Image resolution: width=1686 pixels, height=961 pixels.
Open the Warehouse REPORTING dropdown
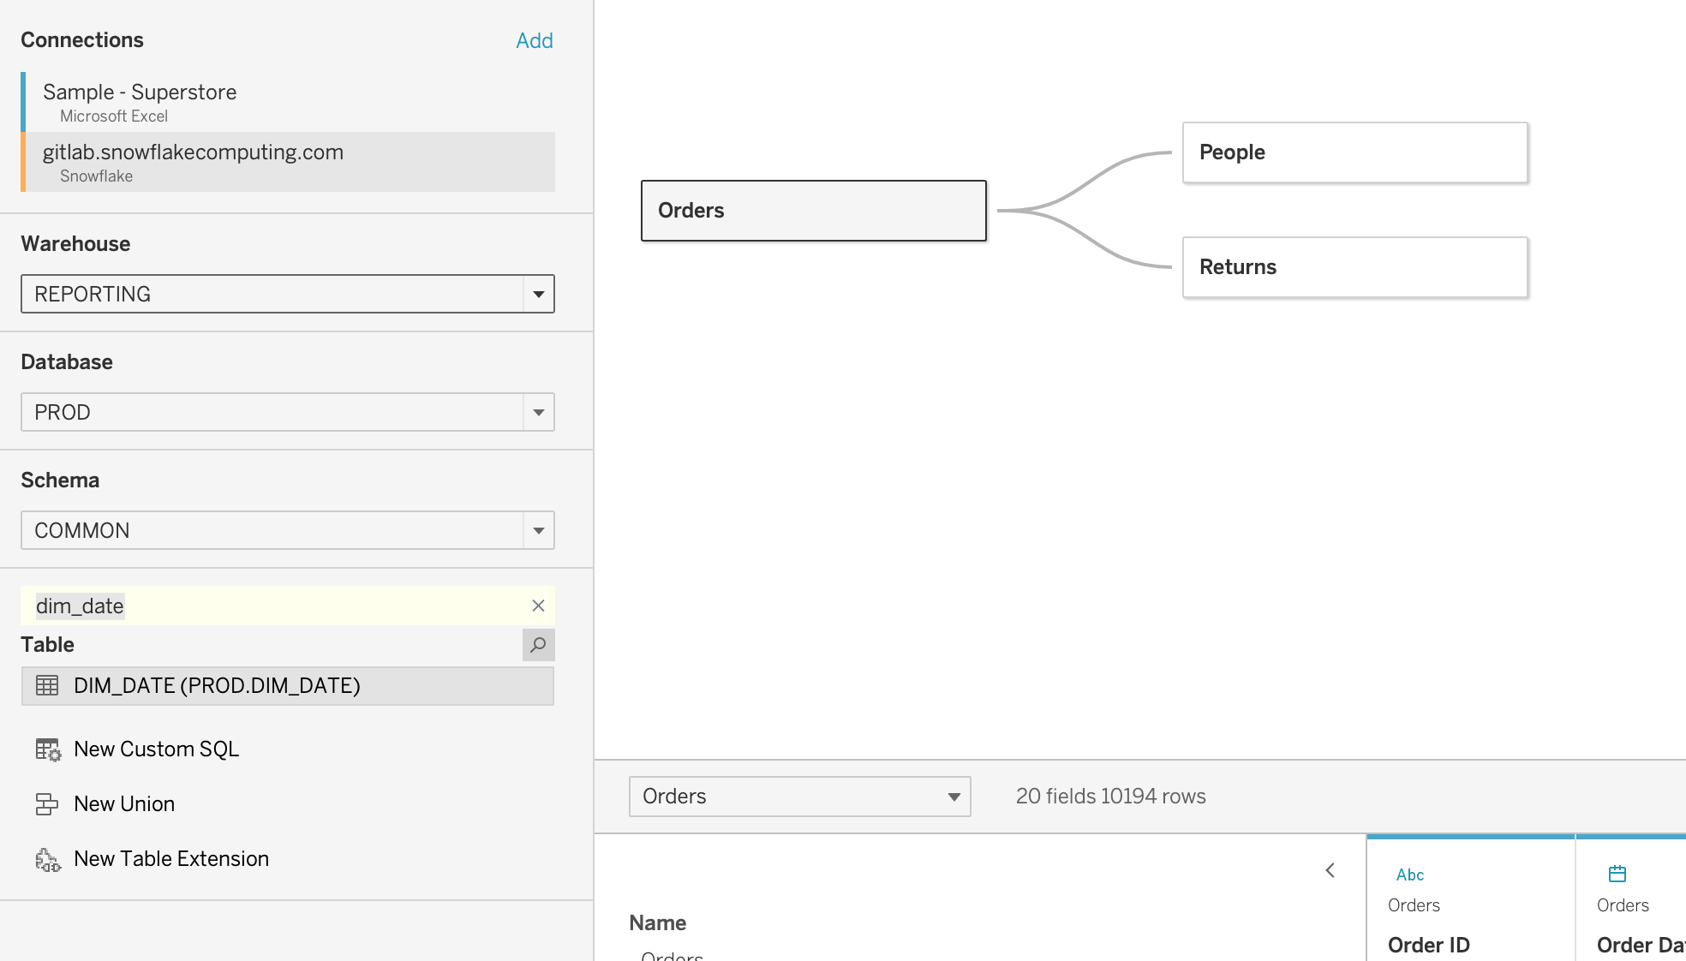288,294
